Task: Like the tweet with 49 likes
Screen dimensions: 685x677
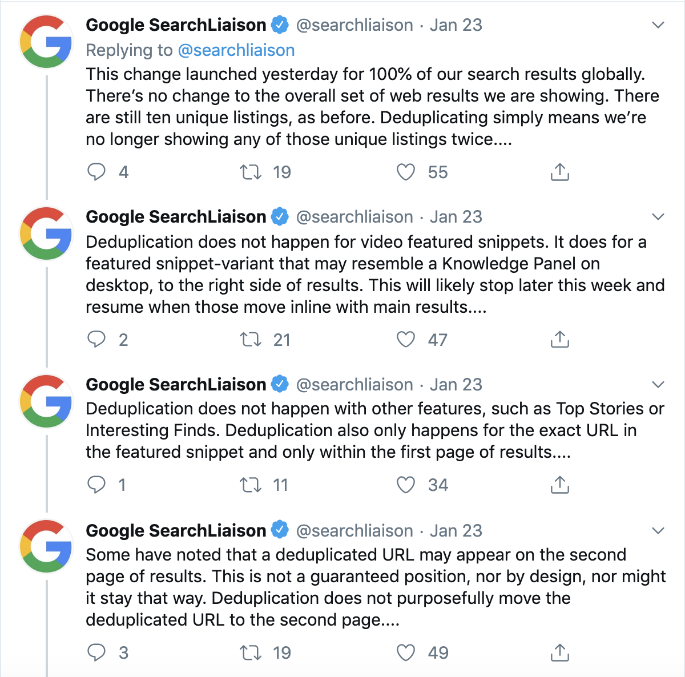Action: (406, 652)
